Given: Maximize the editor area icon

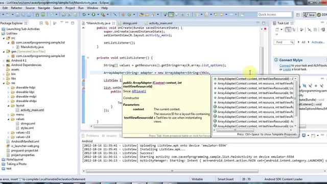Looking at the screenshot, I should click(x=264, y=22).
